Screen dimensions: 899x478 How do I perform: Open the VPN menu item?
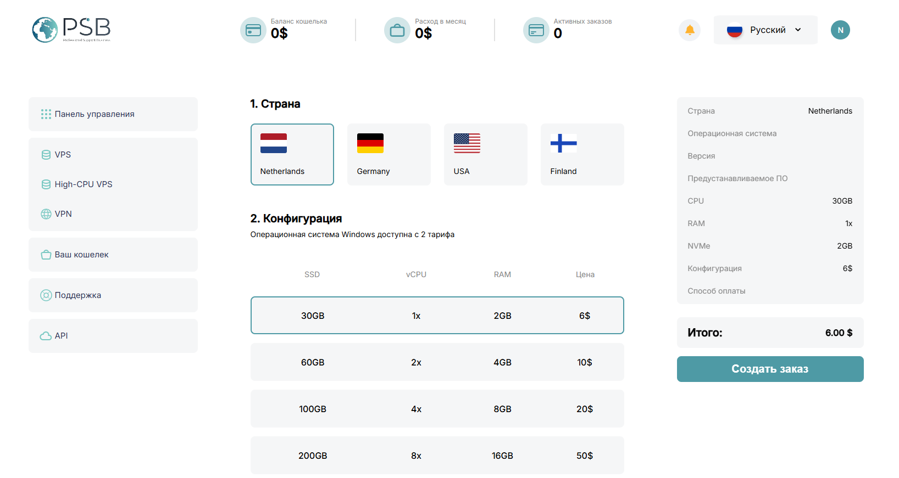click(x=63, y=214)
